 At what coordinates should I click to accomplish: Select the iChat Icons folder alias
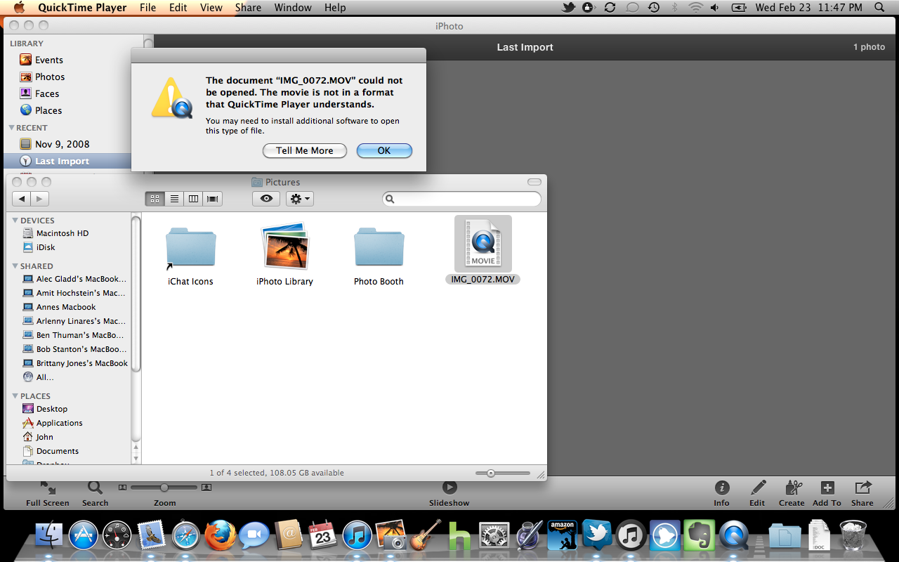tap(190, 256)
